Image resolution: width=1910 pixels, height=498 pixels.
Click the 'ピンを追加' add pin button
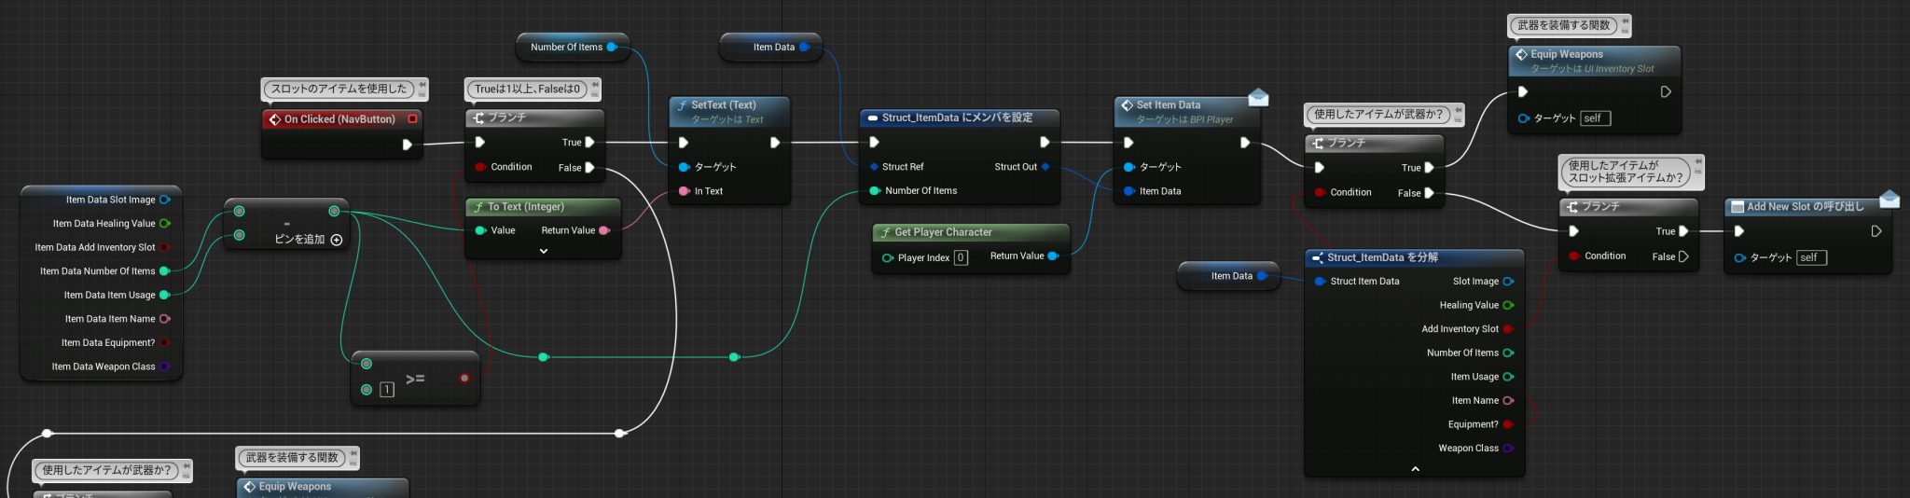coord(337,240)
